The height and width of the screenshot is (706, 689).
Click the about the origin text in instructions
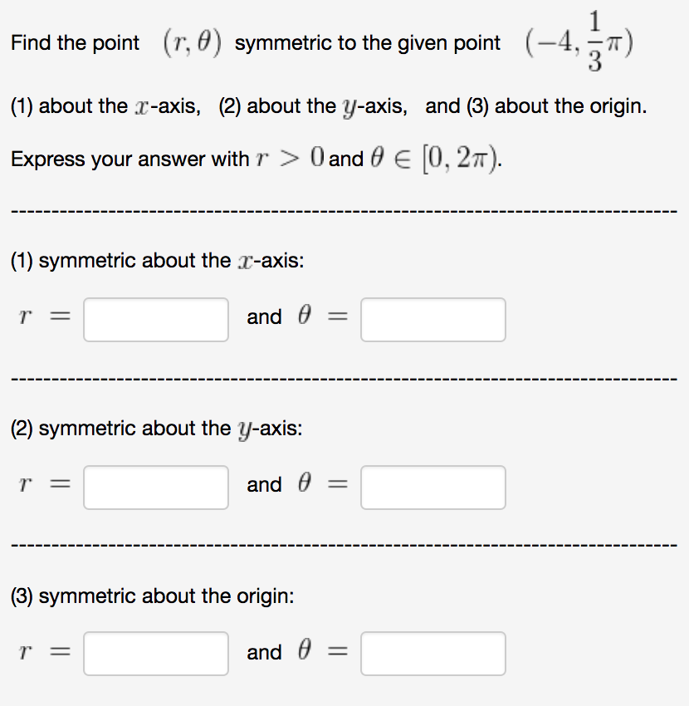(x=574, y=105)
